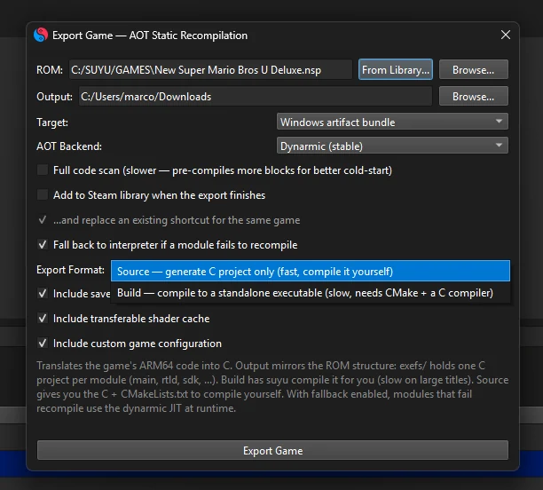The width and height of the screenshot is (543, 490).
Task: Click the Target: label
Action: 52,122
